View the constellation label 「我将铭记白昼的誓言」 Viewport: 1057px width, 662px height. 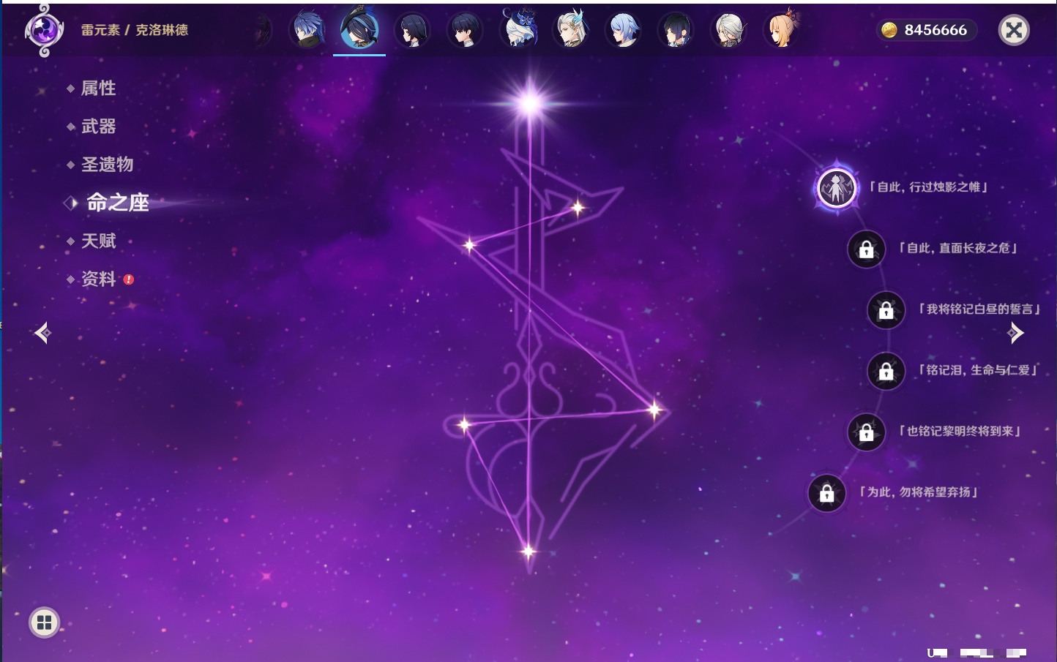click(x=979, y=309)
